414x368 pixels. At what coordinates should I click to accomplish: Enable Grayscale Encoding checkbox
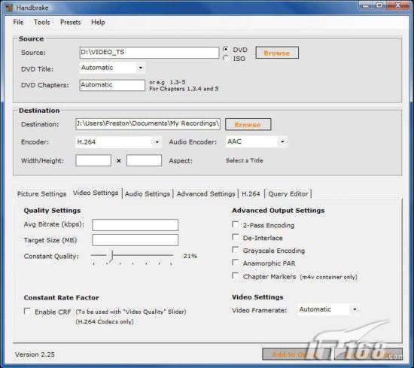(235, 250)
